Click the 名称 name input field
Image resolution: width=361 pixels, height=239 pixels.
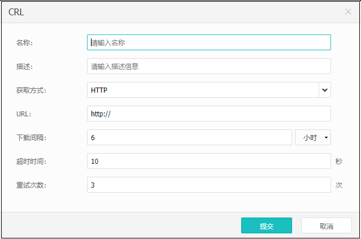(208, 42)
